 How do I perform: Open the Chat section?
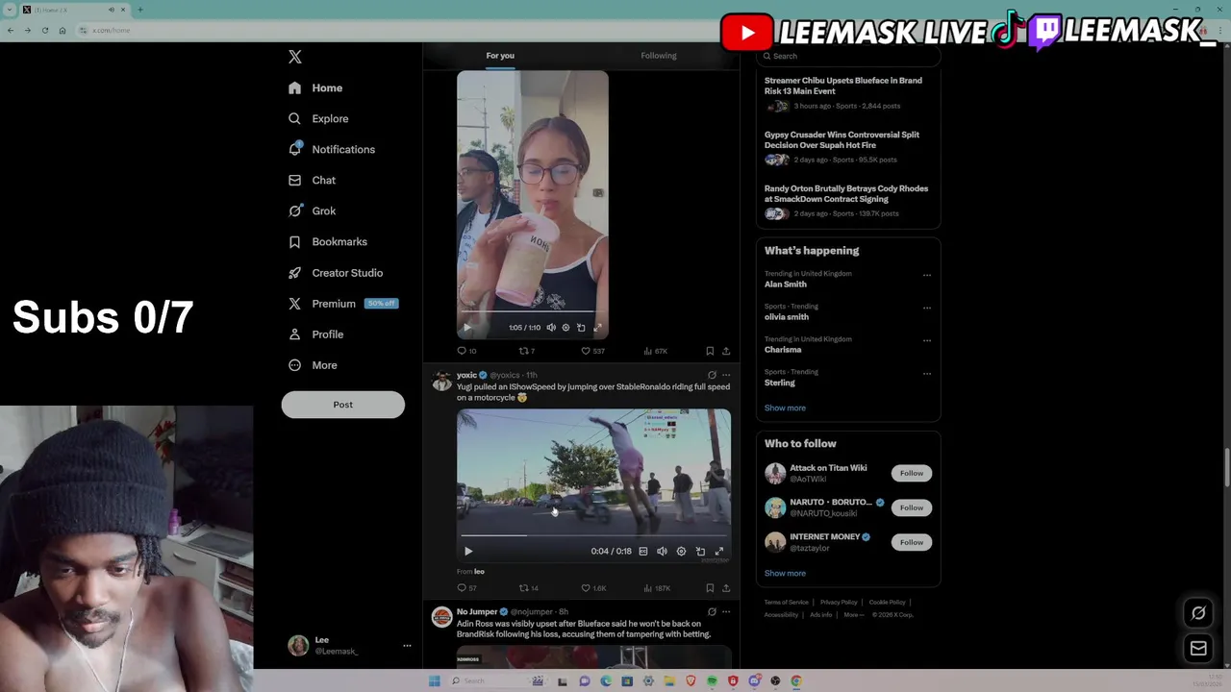tap(313, 180)
